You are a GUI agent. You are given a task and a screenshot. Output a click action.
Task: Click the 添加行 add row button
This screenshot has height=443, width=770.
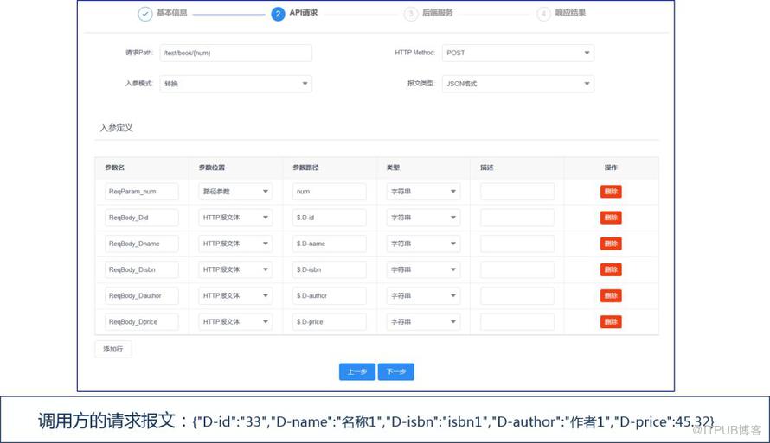coord(113,350)
